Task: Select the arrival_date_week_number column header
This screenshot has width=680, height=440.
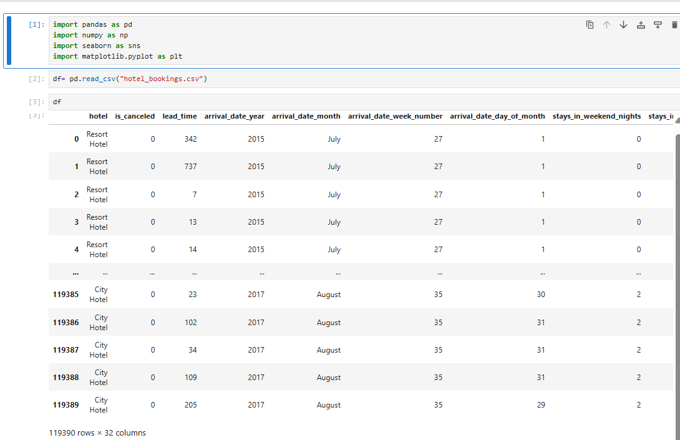Action: (x=395, y=116)
